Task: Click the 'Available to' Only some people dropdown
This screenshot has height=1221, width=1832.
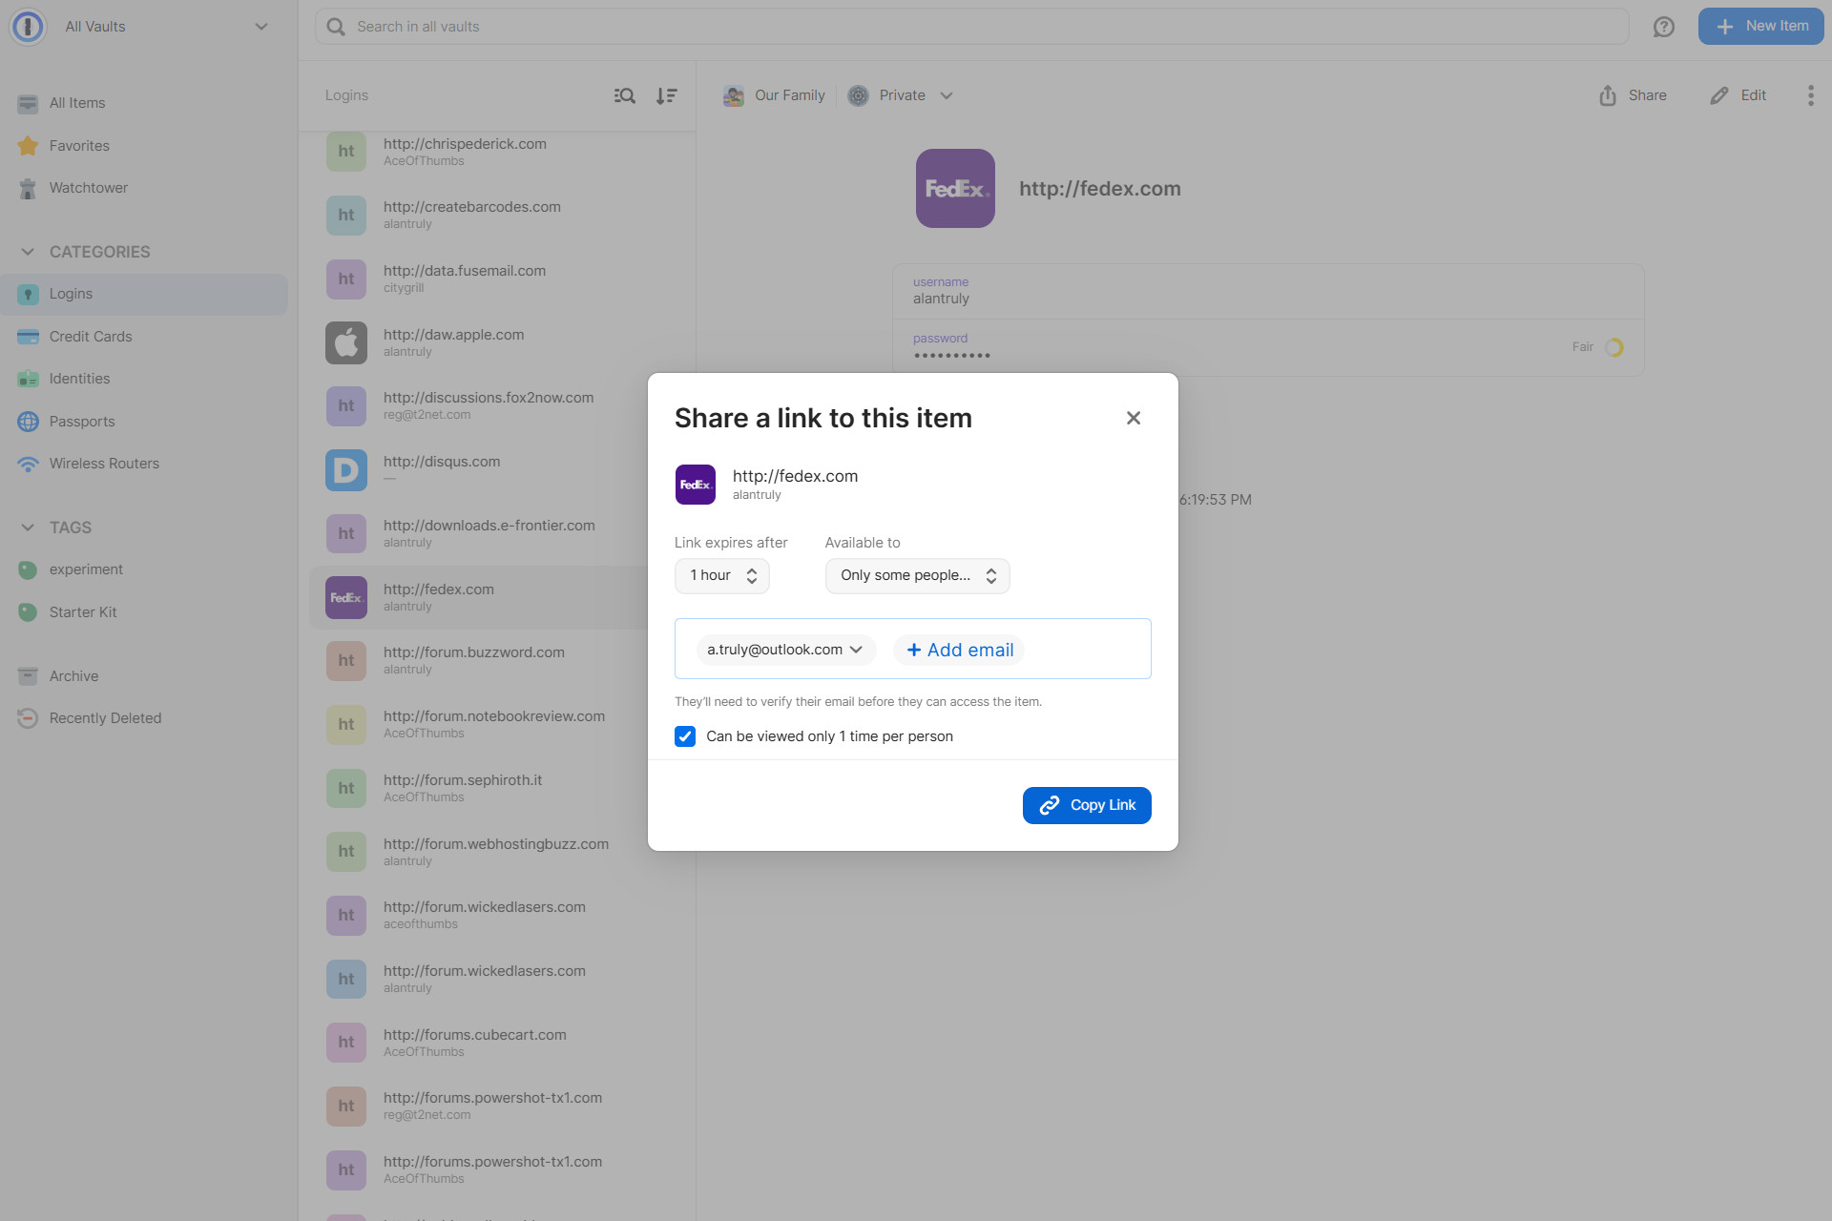Action: (x=917, y=573)
